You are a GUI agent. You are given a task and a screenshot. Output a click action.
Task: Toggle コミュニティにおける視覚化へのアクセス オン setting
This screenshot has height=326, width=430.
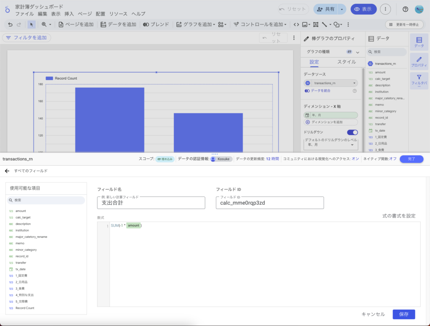355,159
